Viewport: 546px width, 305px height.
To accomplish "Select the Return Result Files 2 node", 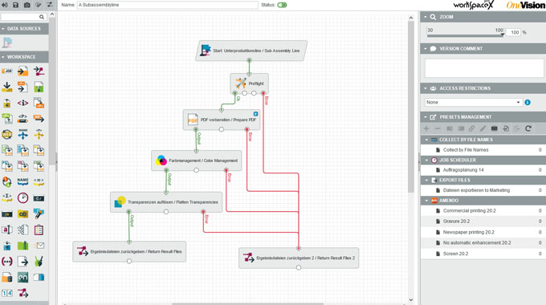I will click(299, 258).
